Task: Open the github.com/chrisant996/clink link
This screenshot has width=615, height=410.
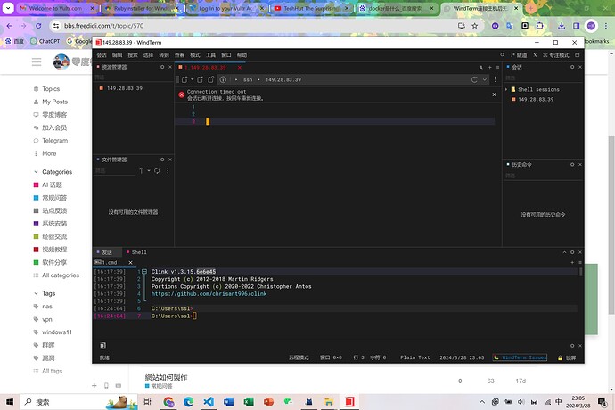Action: pyautogui.click(x=209, y=294)
